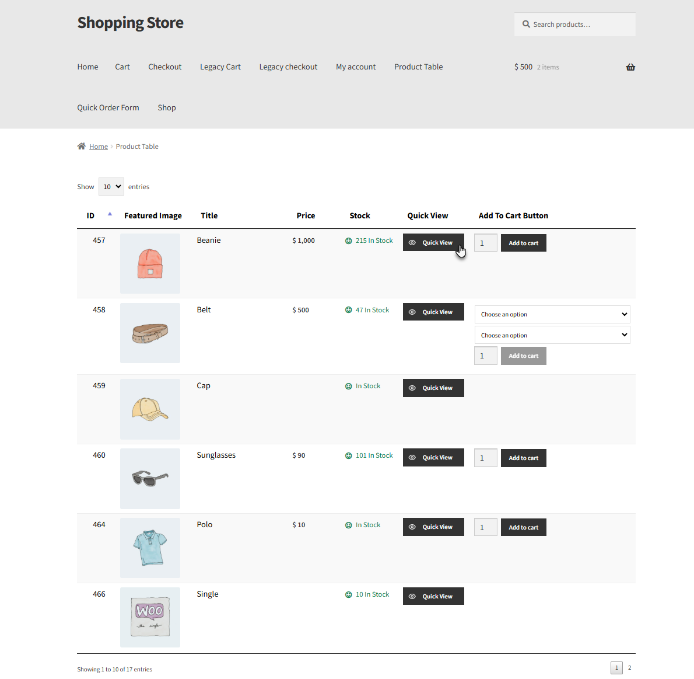Click eye icon in Cap Quick View
The image size is (694, 679).
click(x=412, y=388)
